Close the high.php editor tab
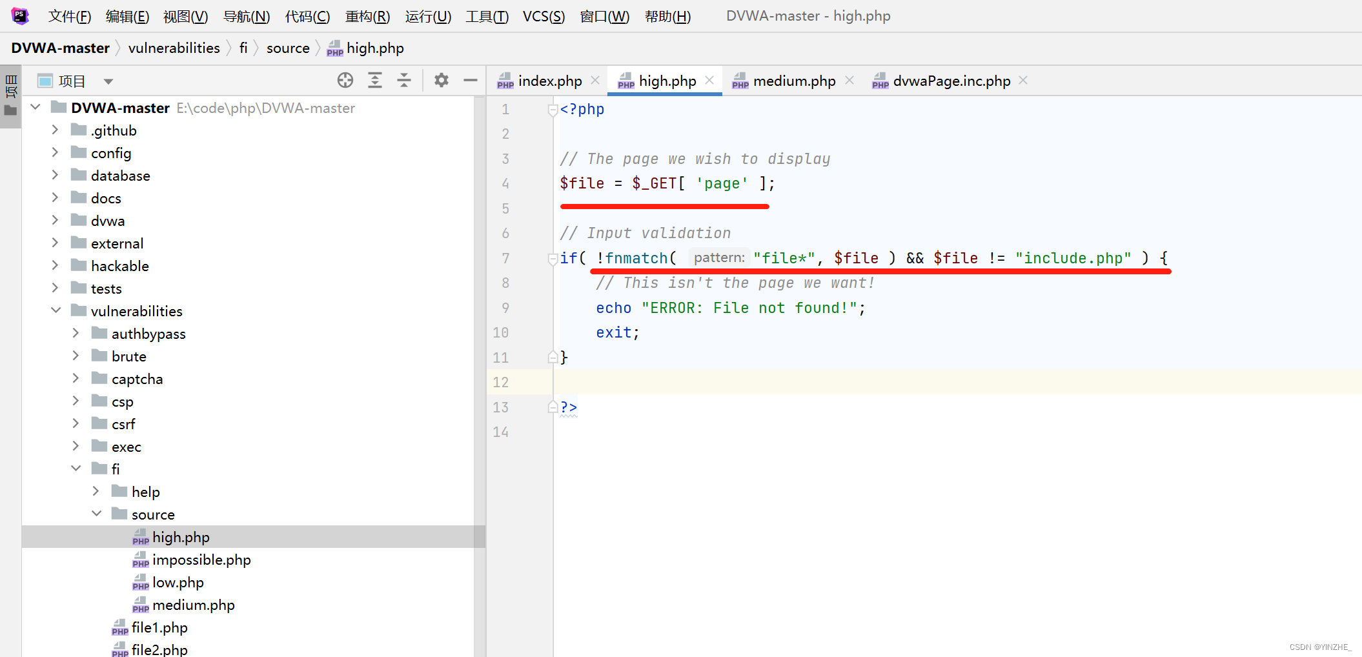The height and width of the screenshot is (657, 1362). 709,81
